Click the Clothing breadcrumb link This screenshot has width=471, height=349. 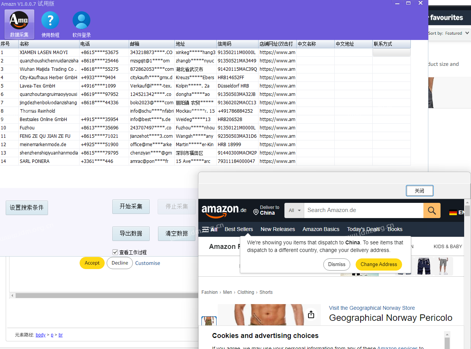246,292
